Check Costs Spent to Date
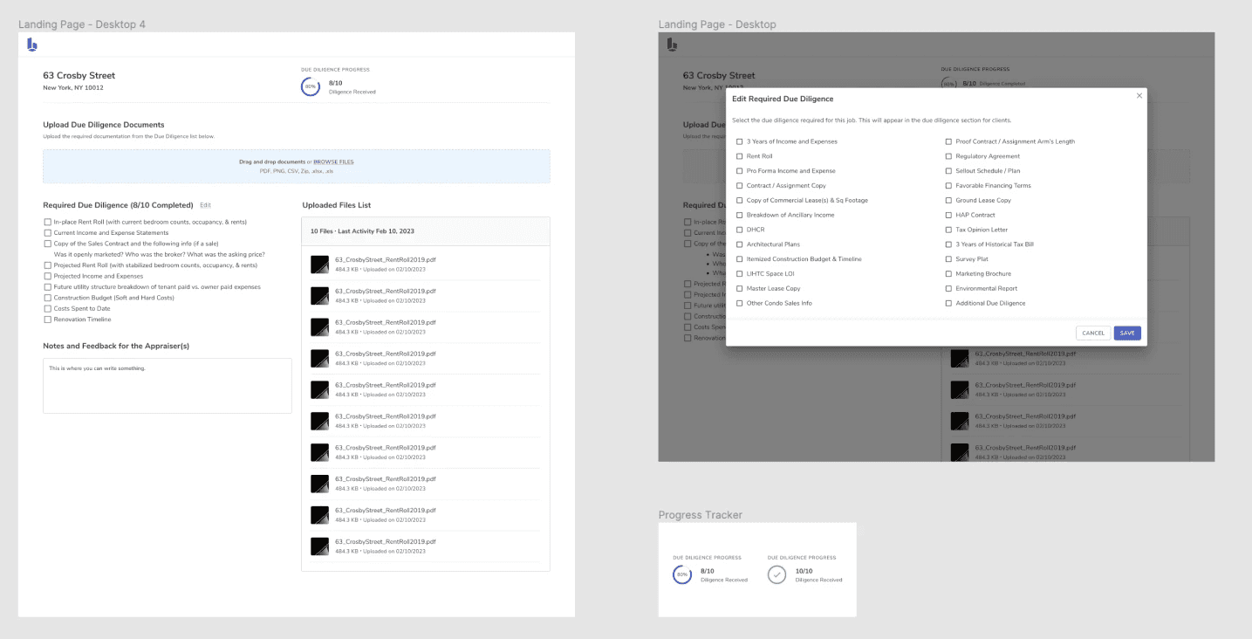Viewport: 1252px width, 639px height. pos(48,308)
